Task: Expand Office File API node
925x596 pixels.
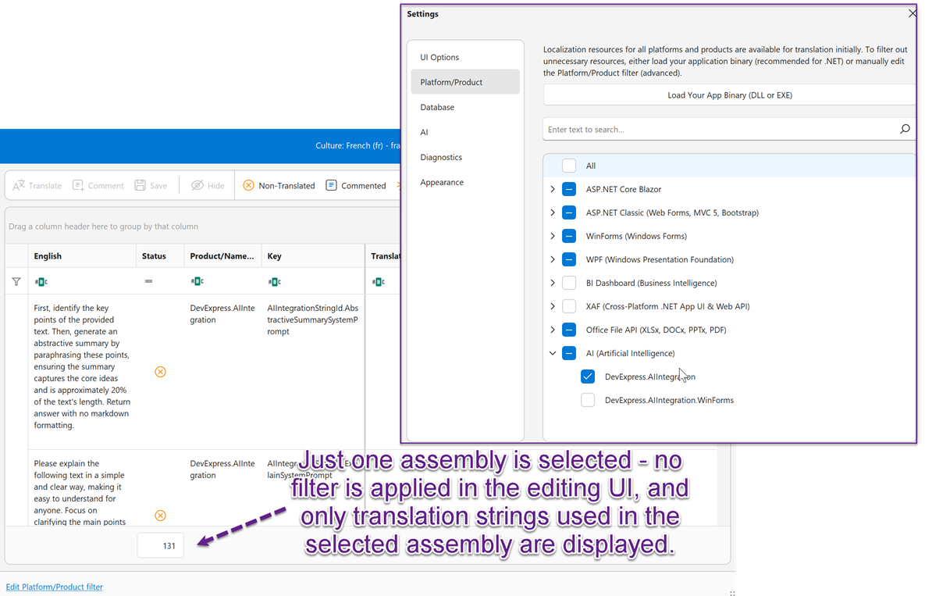Action: pos(553,330)
